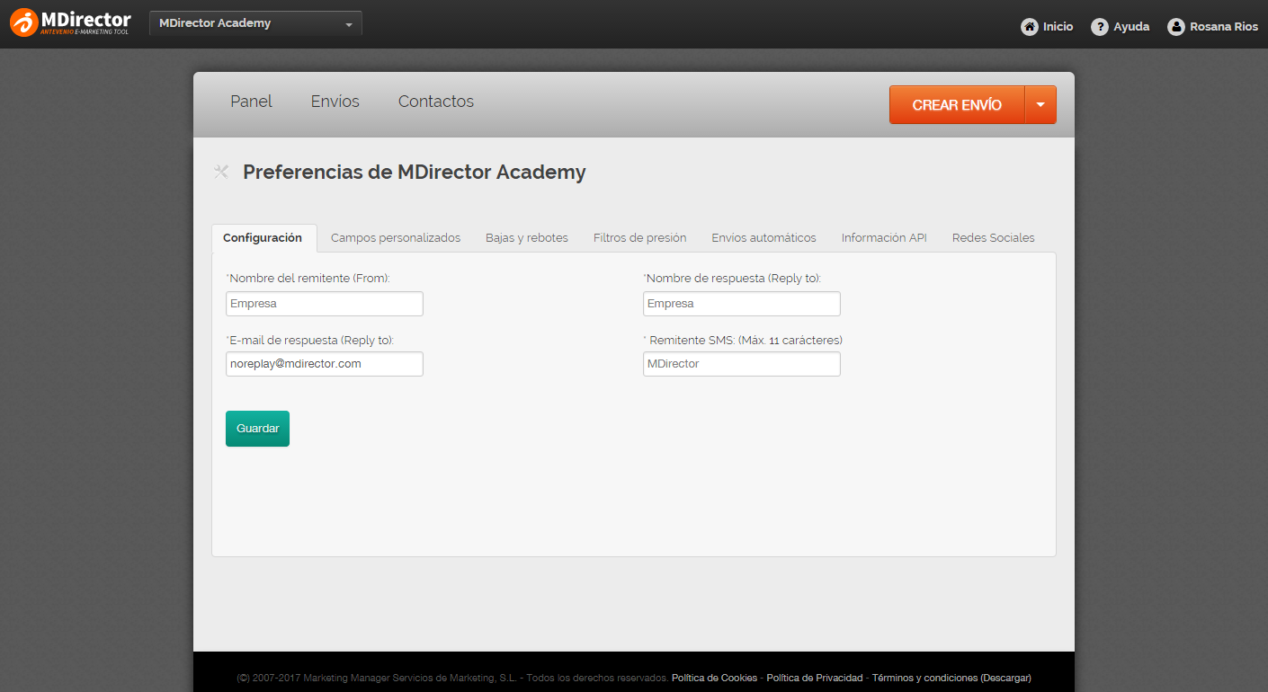Click the Rosana Rios user name
The height and width of the screenshot is (692, 1268).
click(1224, 27)
